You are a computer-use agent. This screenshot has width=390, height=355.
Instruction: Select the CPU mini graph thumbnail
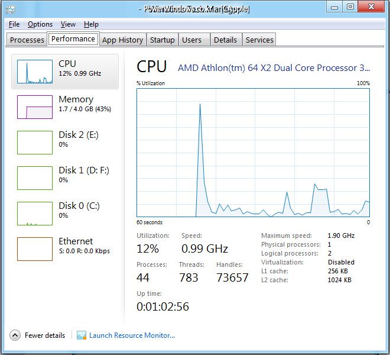35,72
